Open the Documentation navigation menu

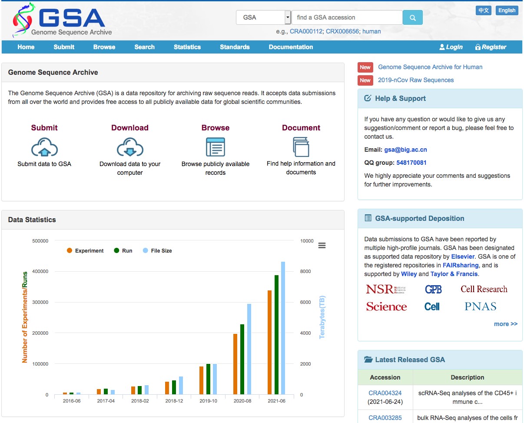click(x=291, y=47)
